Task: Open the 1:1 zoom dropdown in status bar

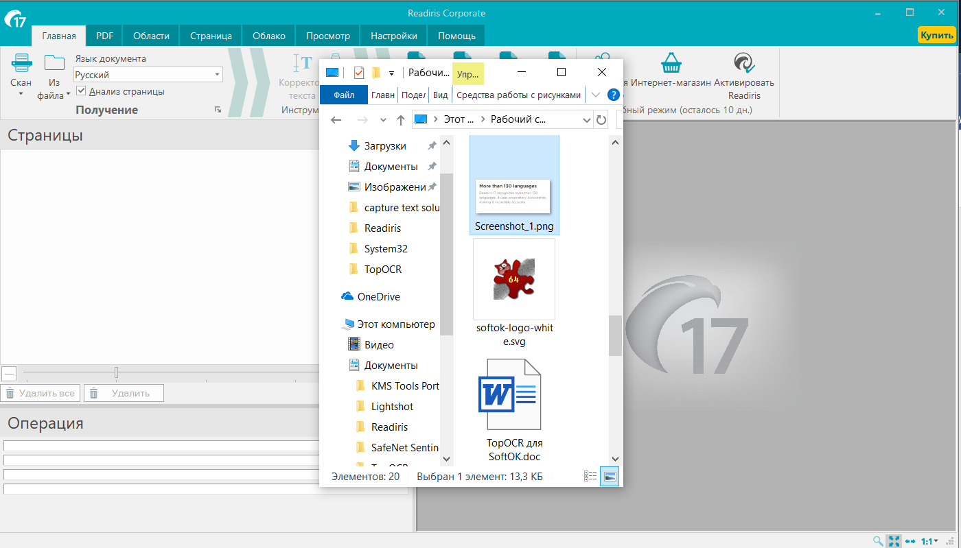Action: (929, 541)
